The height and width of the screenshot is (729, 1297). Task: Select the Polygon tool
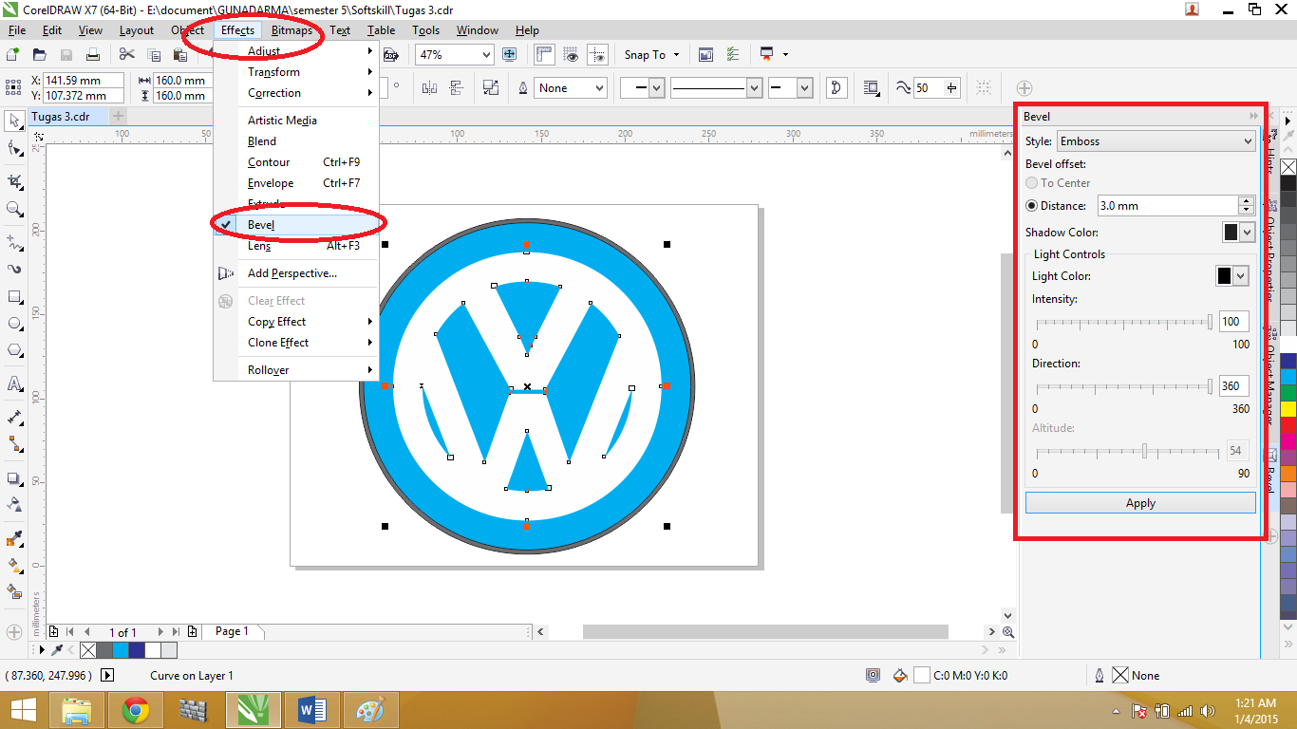14,350
